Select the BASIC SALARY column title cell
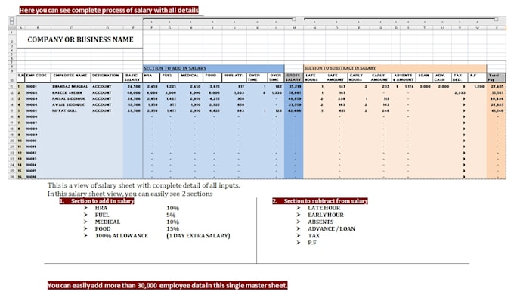The image size is (514, 304). point(133,78)
